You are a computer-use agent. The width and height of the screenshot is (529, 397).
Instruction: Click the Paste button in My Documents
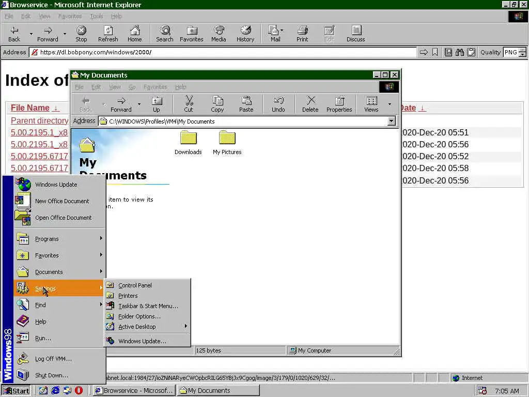point(246,104)
